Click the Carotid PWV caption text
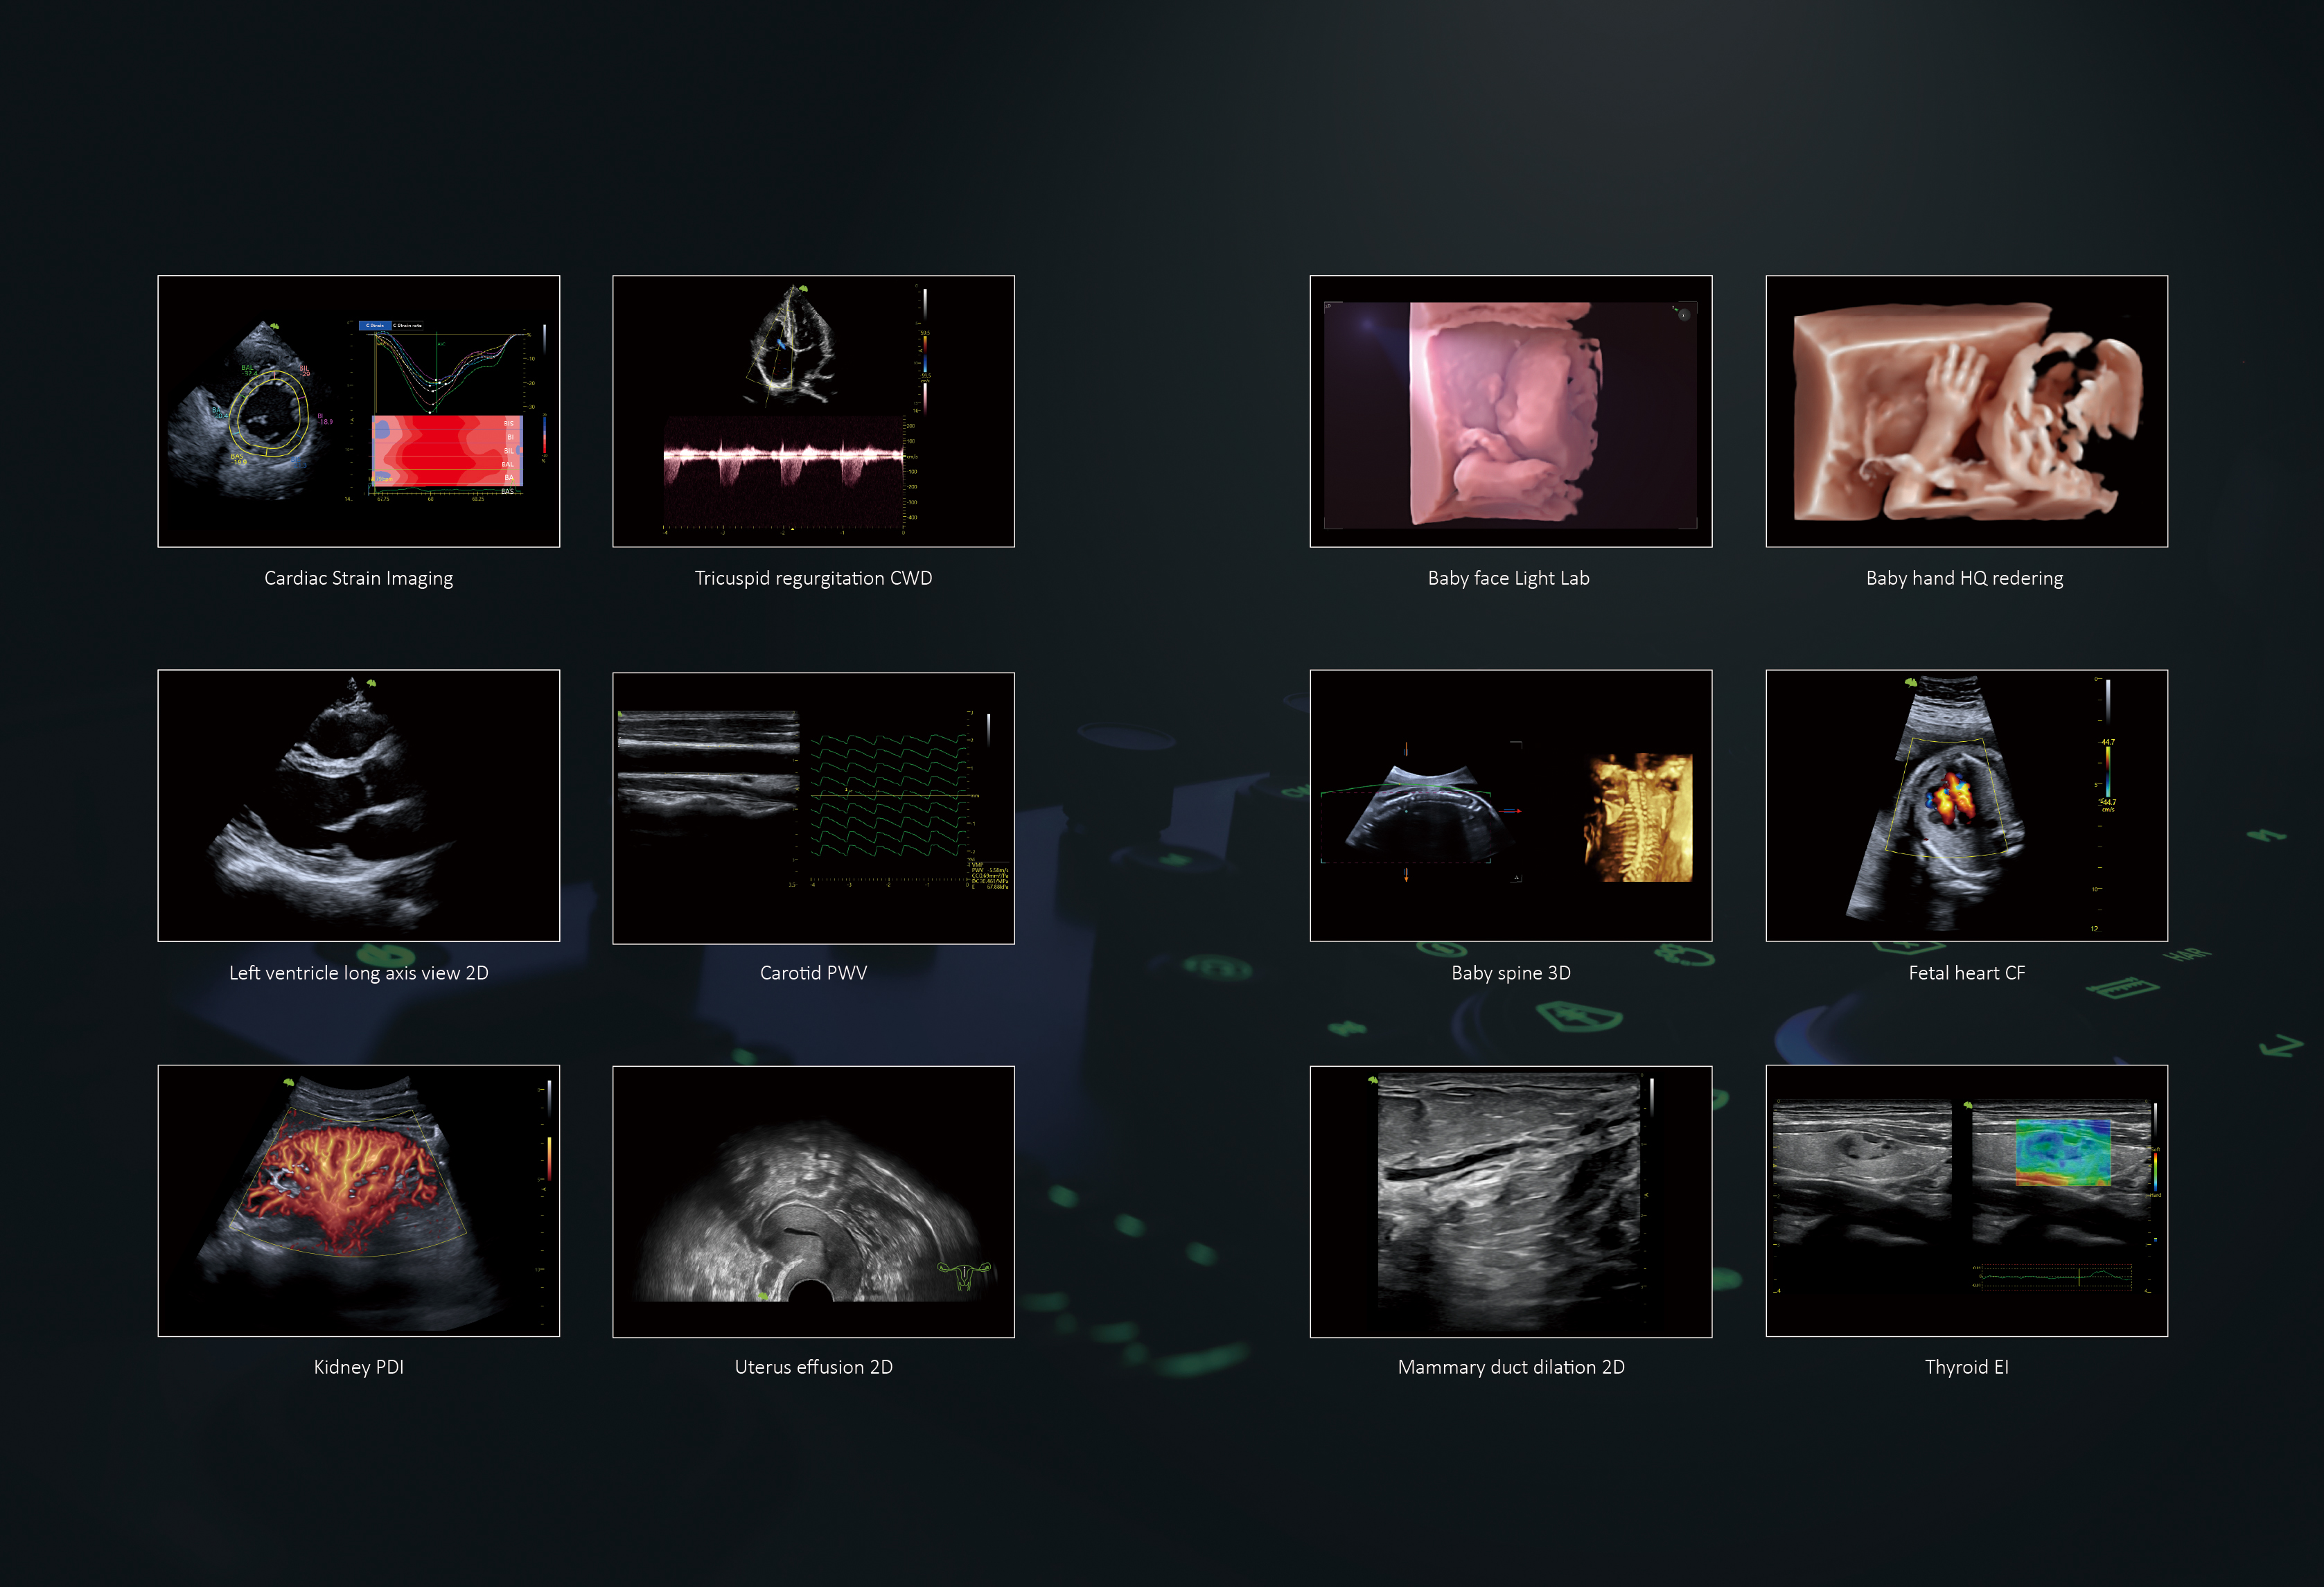 [813, 973]
